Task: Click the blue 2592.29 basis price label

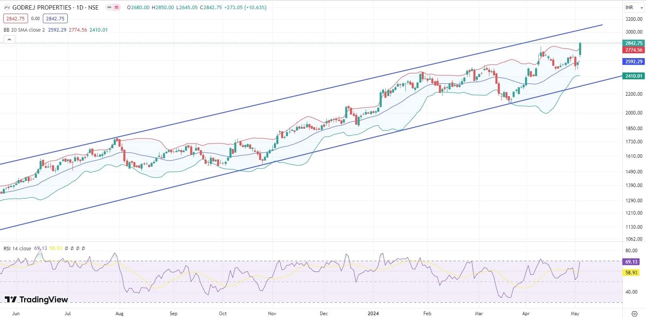Action: point(634,62)
